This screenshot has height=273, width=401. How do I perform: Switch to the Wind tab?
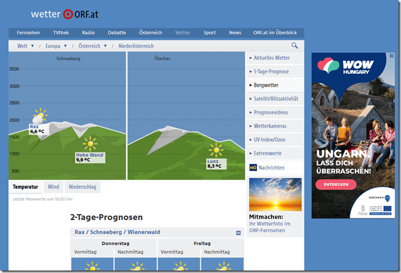pos(54,187)
